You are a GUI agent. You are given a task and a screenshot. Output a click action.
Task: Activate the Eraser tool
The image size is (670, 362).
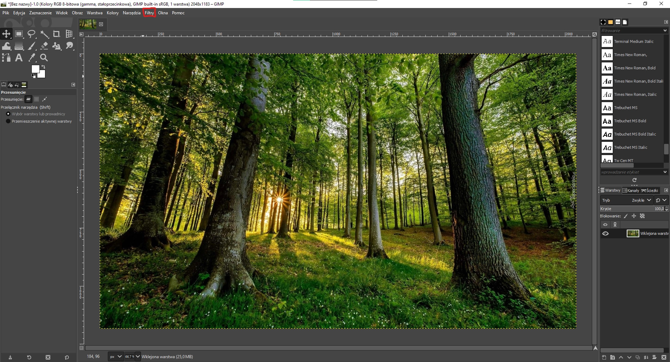44,46
